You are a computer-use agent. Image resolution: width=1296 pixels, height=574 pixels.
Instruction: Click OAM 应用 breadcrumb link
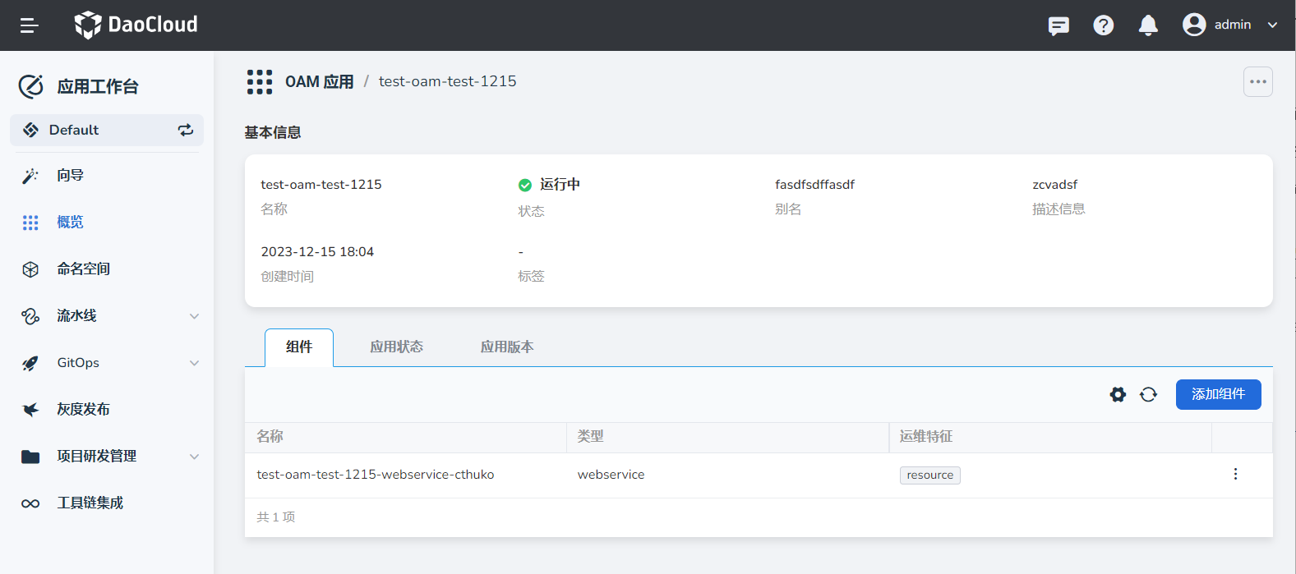[x=319, y=82]
